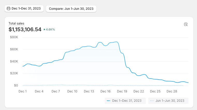
Task: Click the green upward trend arrow
Action: tap(44, 29)
